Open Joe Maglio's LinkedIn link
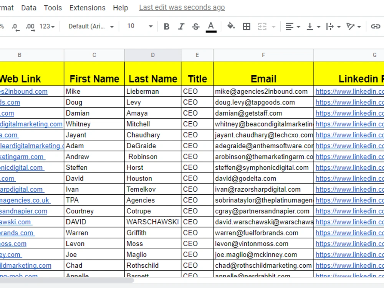384x288 pixels. pyautogui.click(x=349, y=255)
